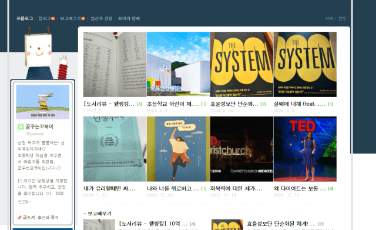Open the 블로그 menu tab
The image size is (376, 230).
pos(45,18)
